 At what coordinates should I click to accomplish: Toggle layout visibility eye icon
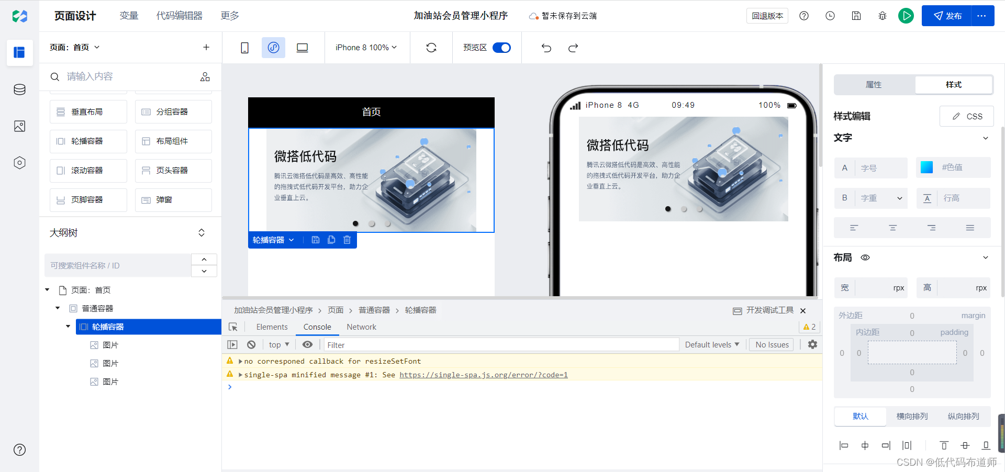tap(865, 257)
